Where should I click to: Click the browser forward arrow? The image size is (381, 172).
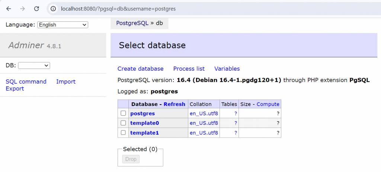[x=23, y=9]
